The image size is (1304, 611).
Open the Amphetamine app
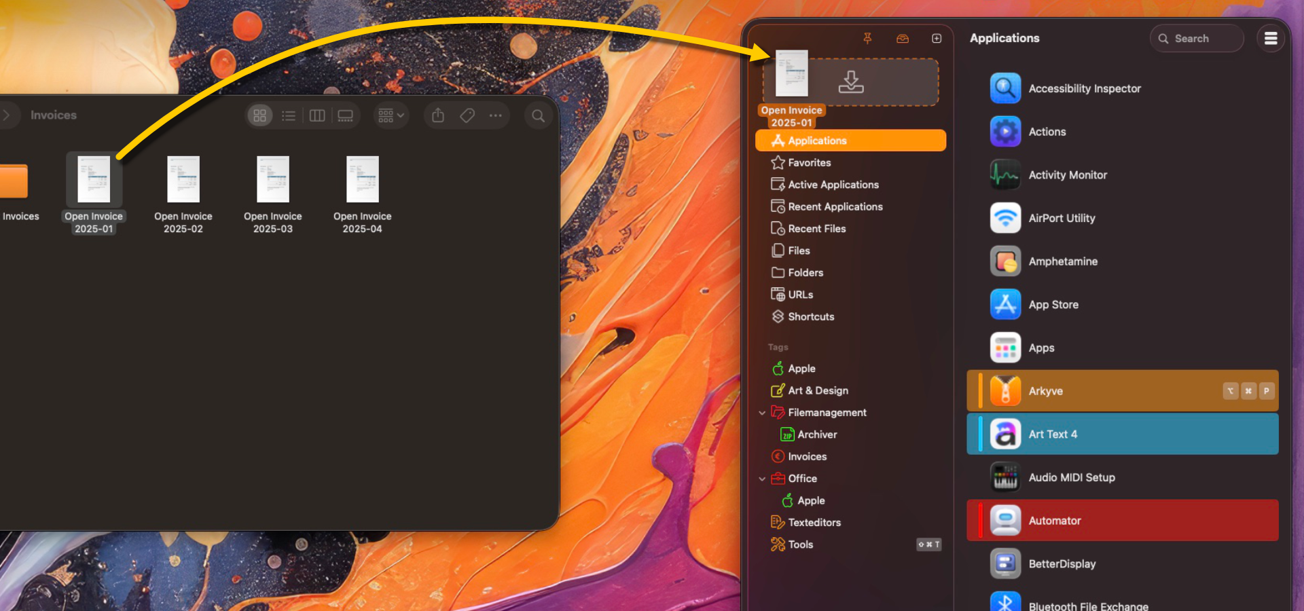click(x=1062, y=261)
